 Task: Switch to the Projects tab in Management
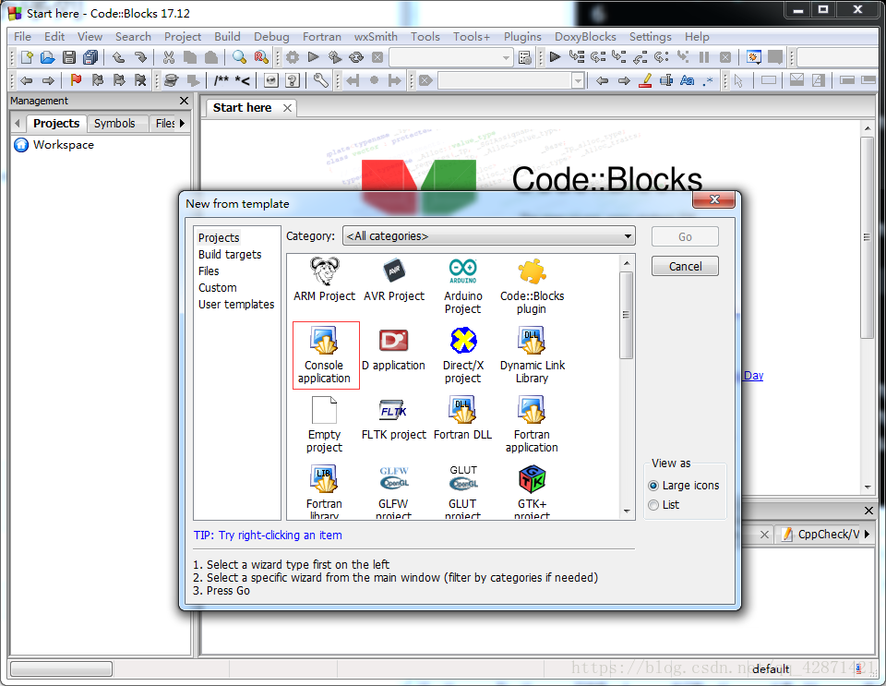(x=56, y=123)
